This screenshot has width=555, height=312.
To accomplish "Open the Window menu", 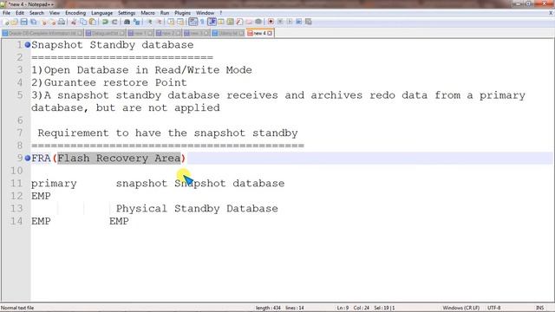I will tap(205, 13).
